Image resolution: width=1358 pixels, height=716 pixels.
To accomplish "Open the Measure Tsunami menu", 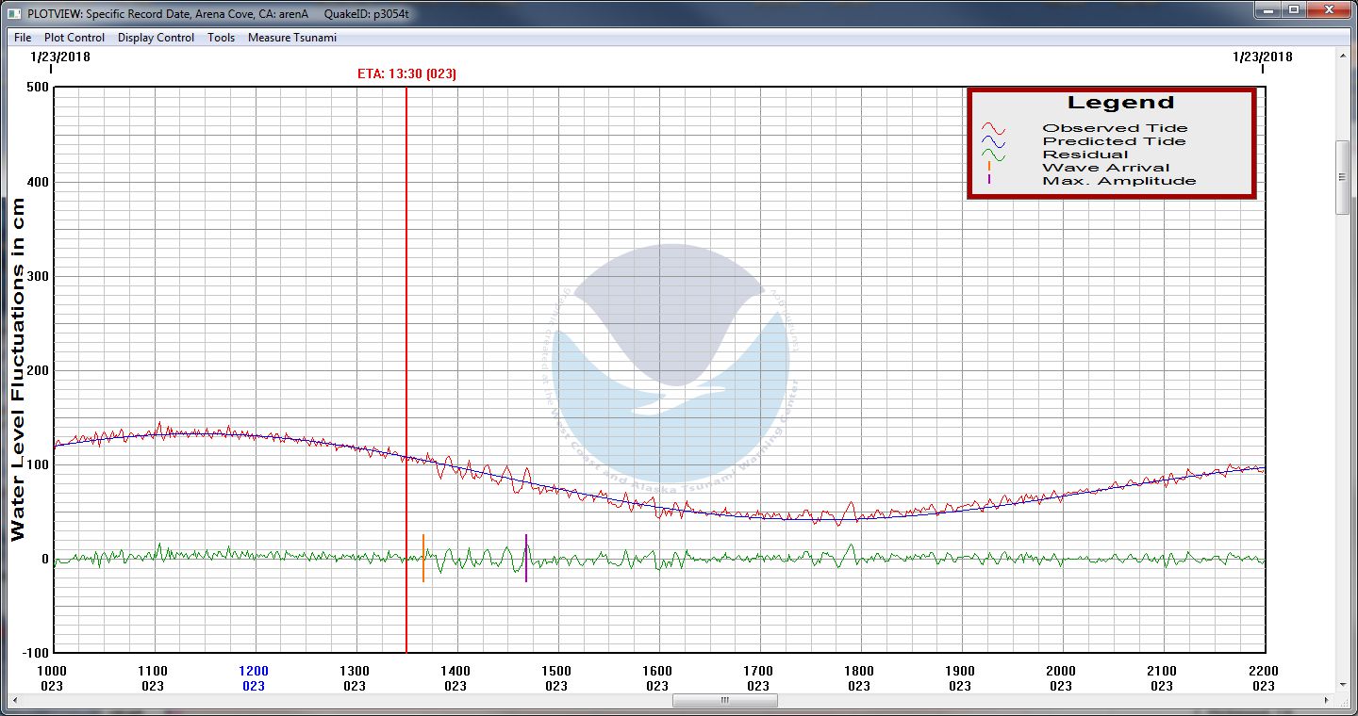I will pos(291,38).
